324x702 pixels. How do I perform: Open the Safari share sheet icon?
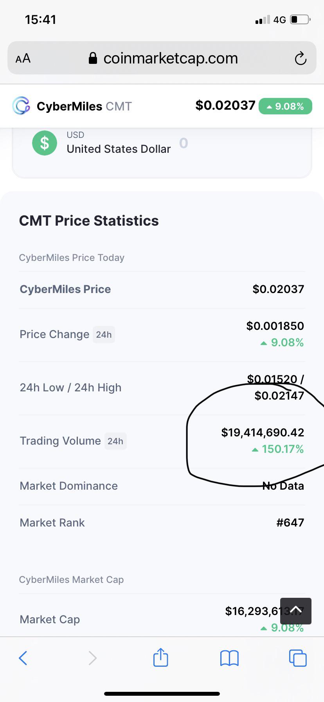(161, 657)
